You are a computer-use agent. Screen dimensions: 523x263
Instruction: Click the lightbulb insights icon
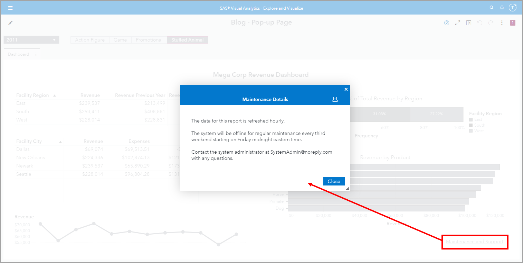click(446, 22)
